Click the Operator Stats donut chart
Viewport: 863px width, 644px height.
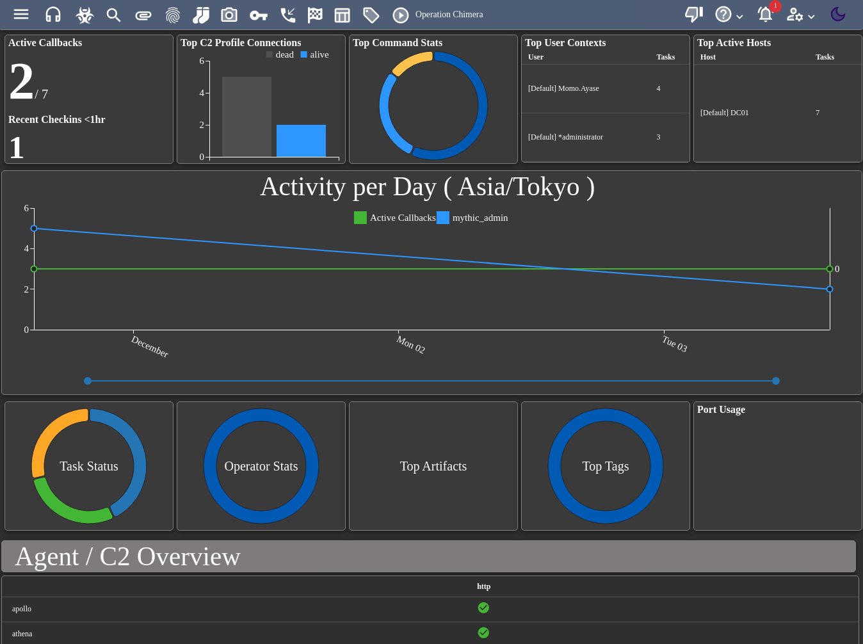pyautogui.click(x=261, y=466)
